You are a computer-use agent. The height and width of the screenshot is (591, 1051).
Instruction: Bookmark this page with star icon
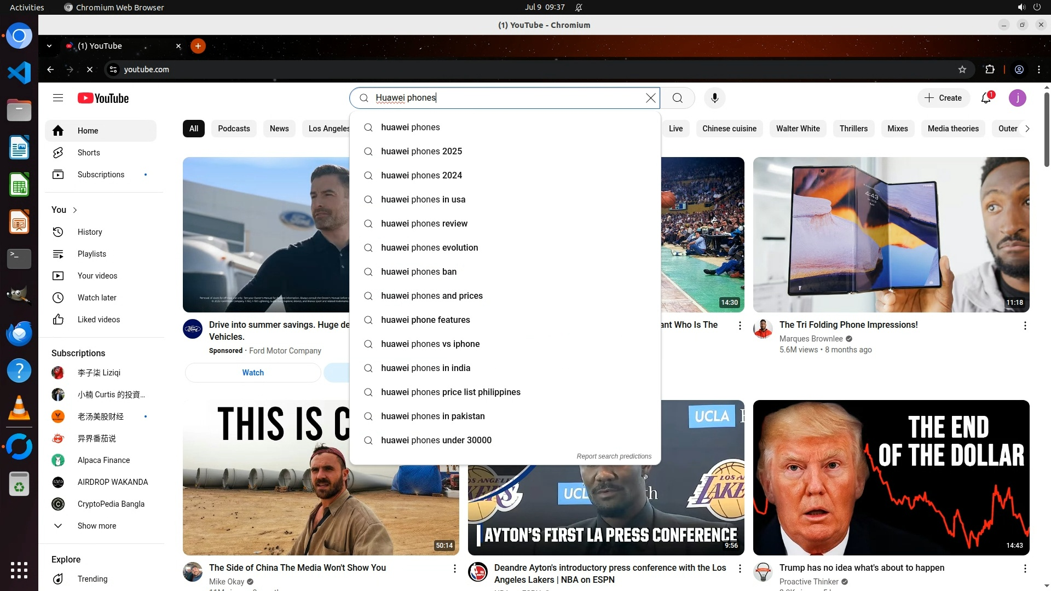962,69
